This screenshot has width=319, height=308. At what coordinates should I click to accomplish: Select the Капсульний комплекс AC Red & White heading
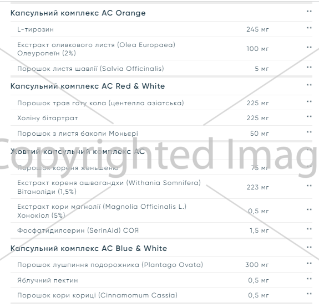pos(88,86)
